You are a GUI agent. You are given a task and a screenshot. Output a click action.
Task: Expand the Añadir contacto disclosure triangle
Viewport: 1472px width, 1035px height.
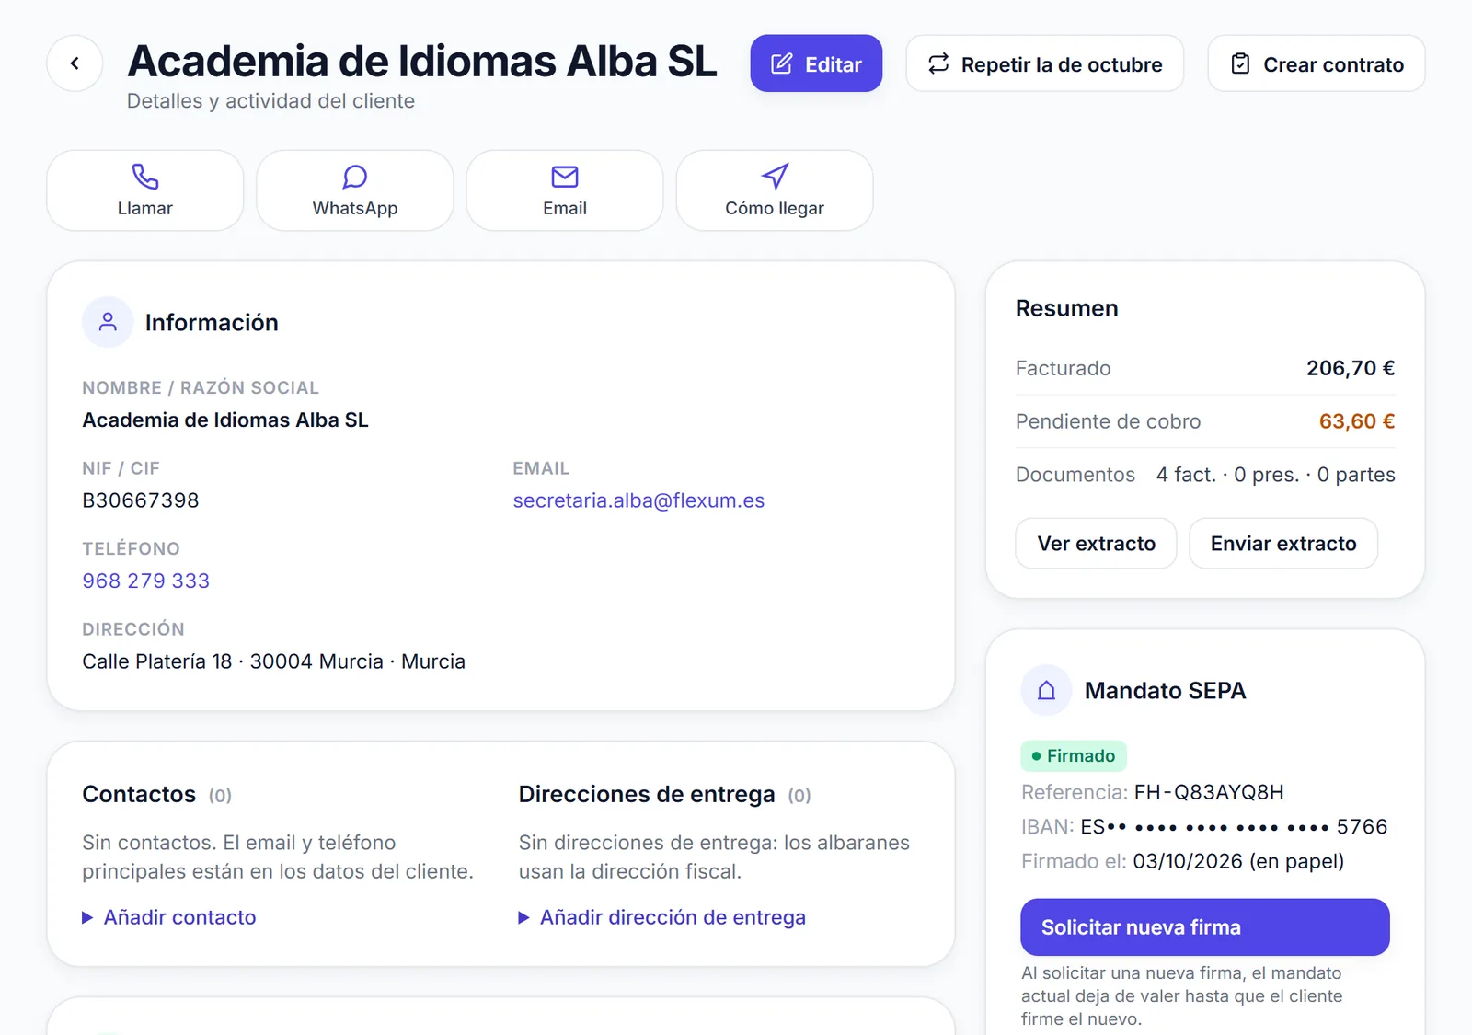87,917
